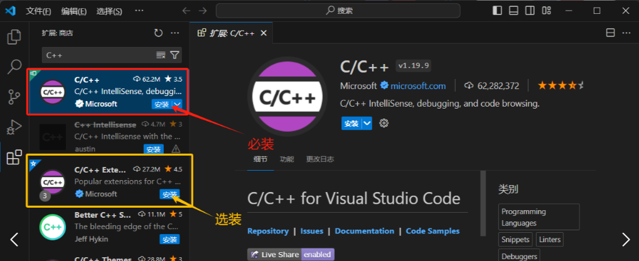The image size is (639, 261).
Task: Open the Explorer view in activity bar
Action: 14,36
